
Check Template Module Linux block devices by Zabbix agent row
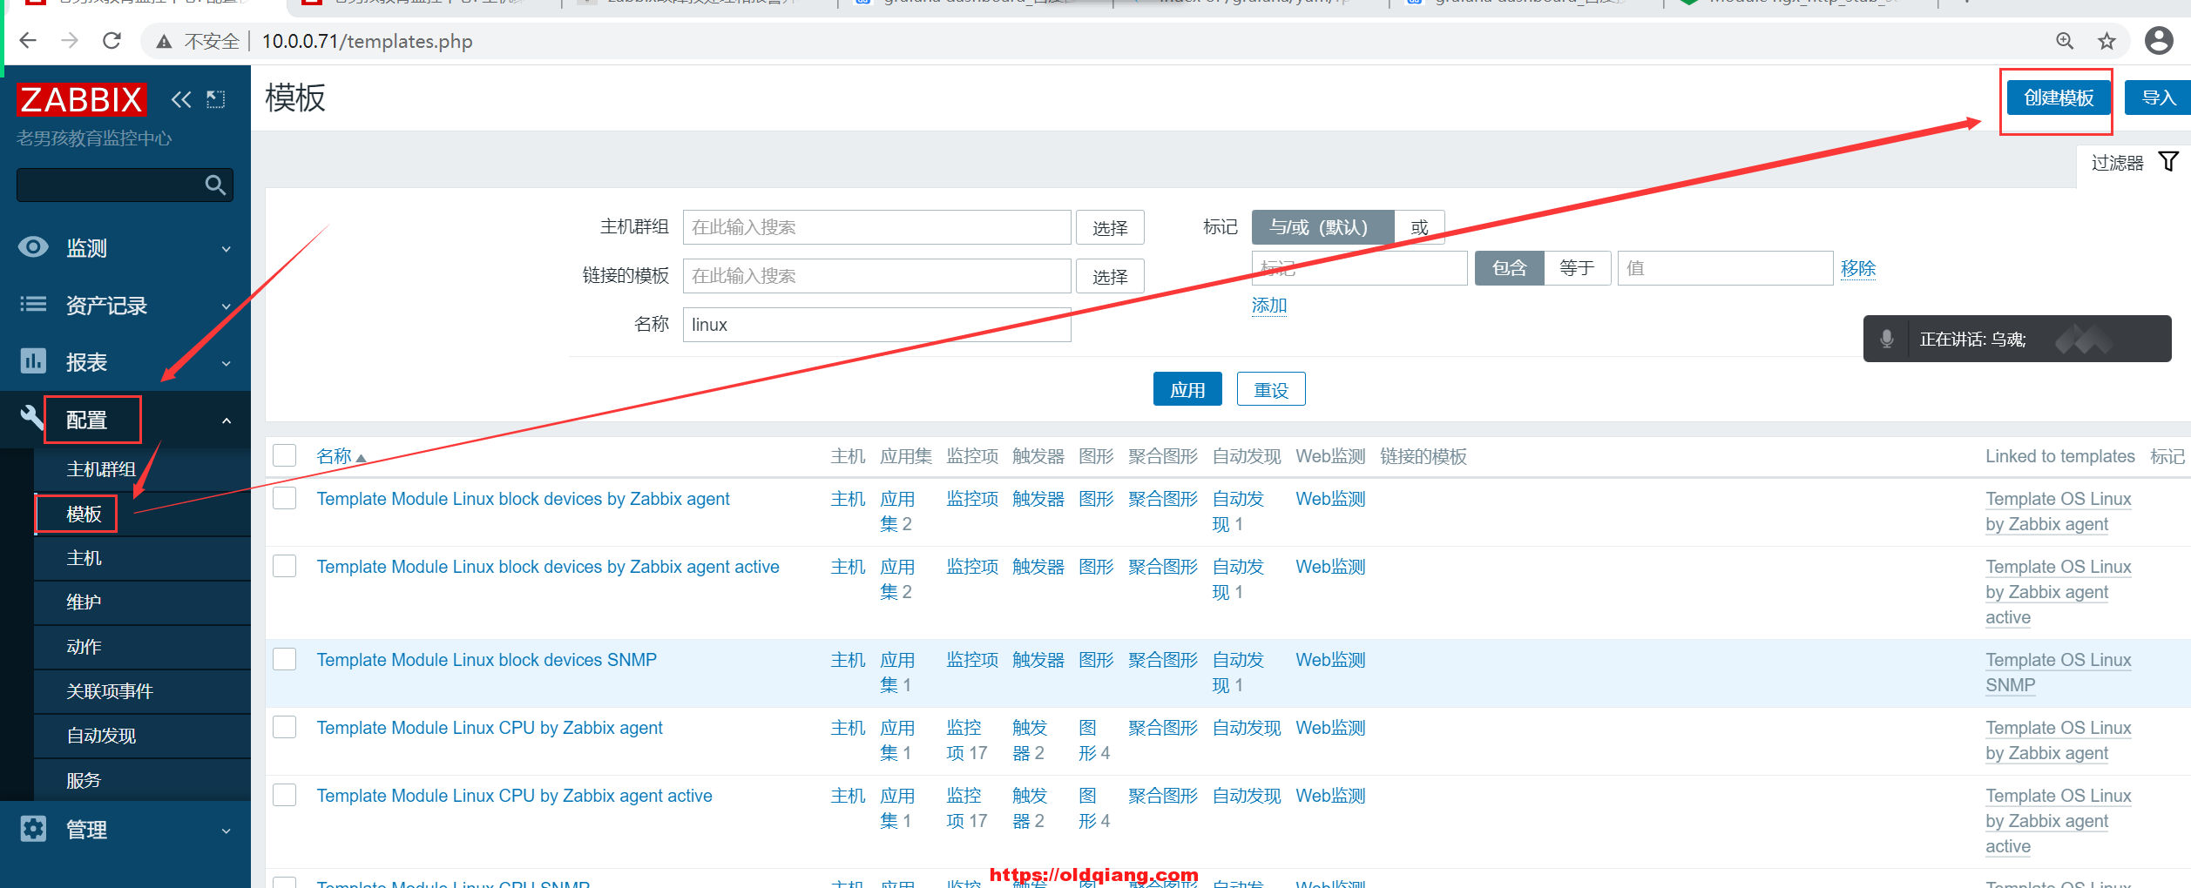[285, 498]
